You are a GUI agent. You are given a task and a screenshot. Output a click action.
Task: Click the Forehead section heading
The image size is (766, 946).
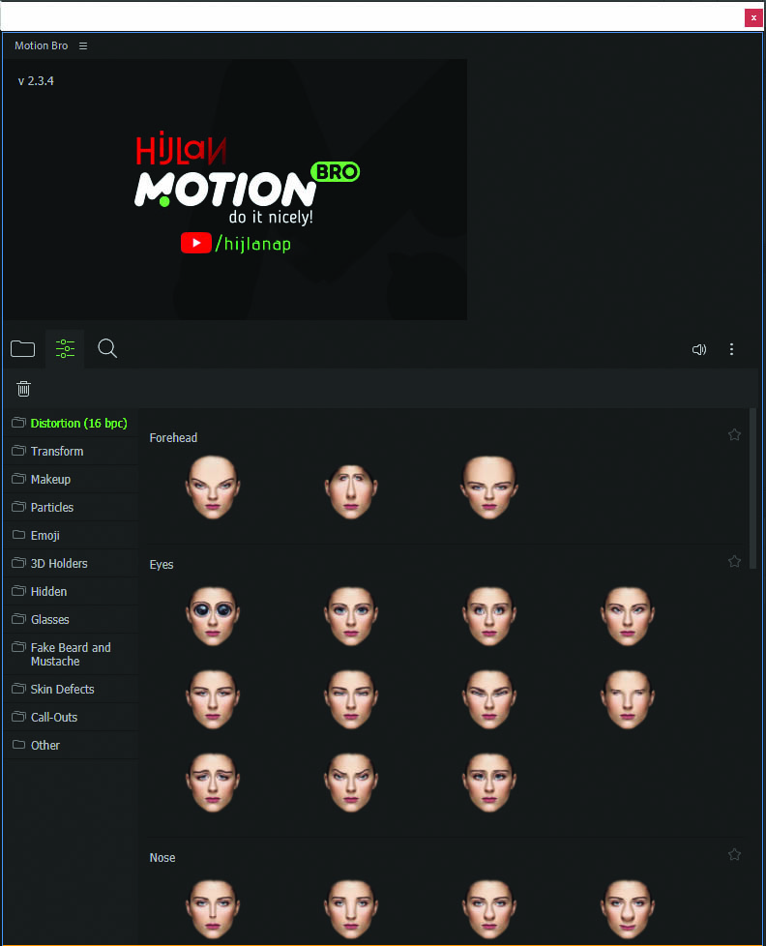point(173,437)
